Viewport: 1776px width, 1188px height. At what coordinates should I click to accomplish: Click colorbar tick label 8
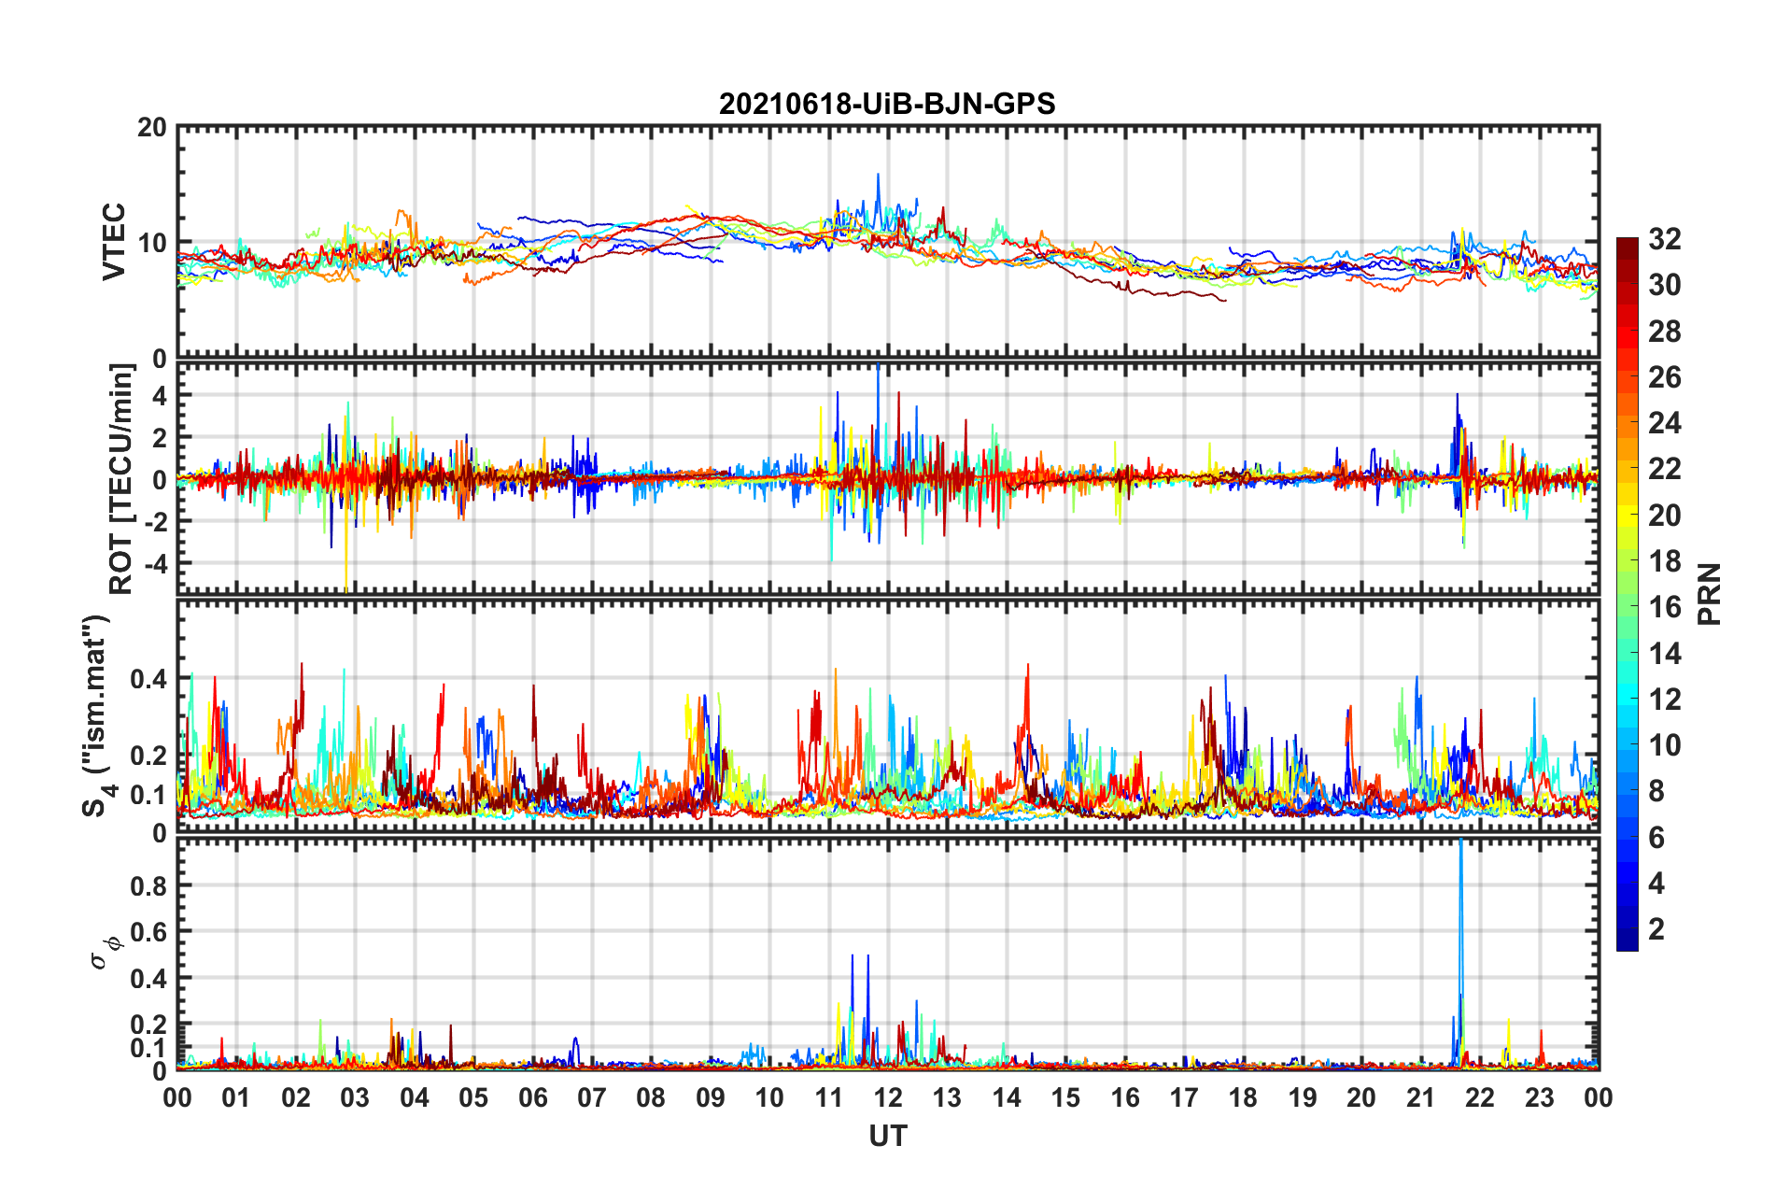point(1656,791)
